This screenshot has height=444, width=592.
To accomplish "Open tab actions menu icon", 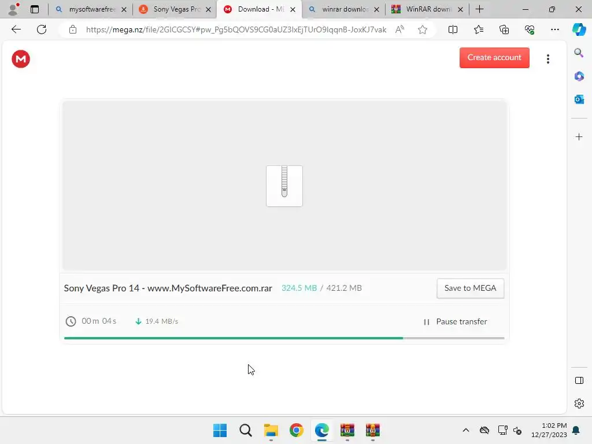I will coord(34,9).
